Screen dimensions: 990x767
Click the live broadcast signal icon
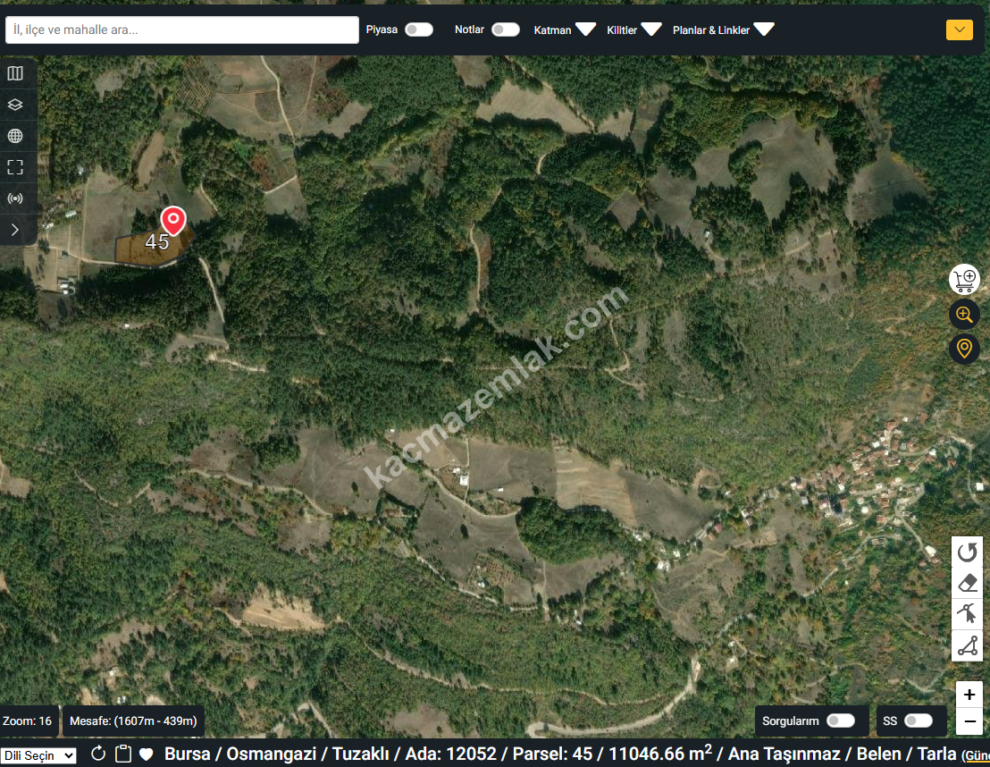(15, 198)
